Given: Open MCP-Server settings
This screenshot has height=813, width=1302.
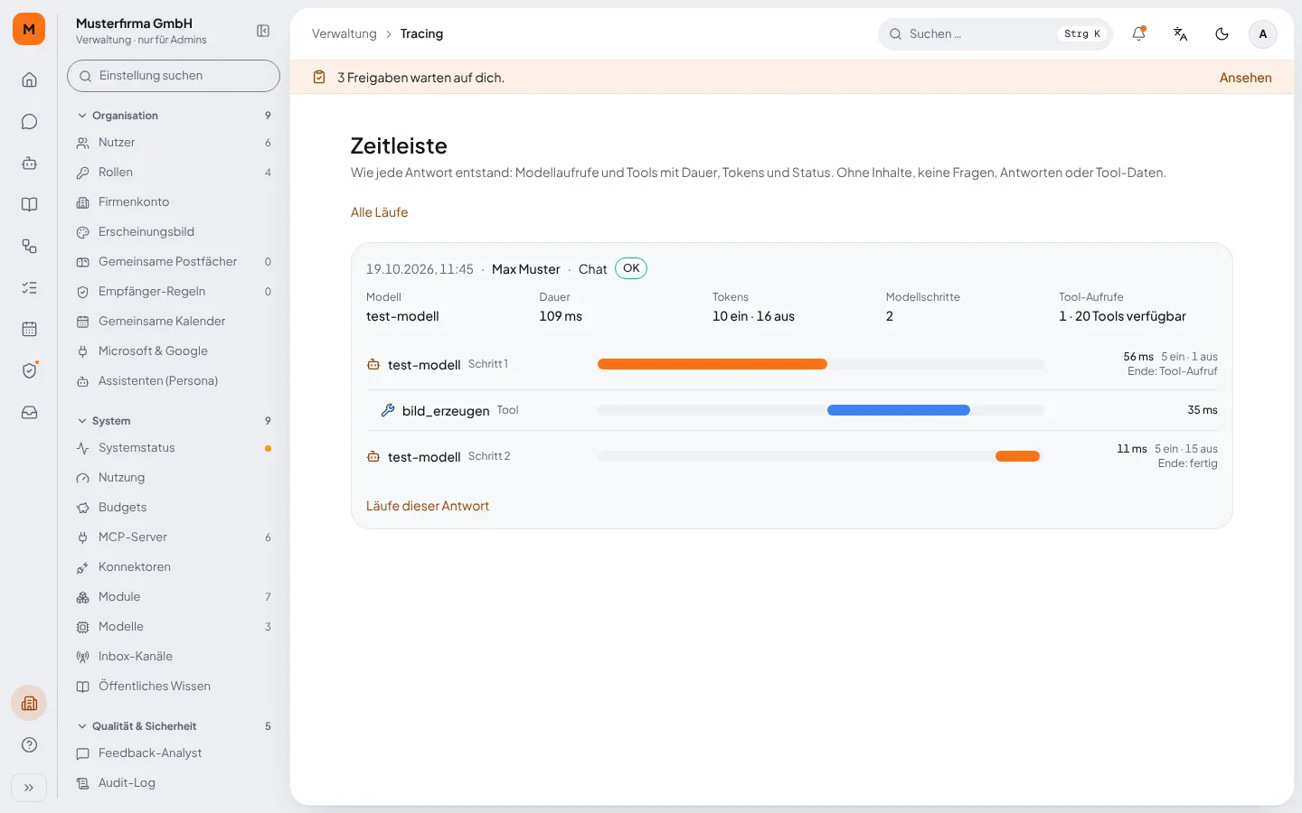Looking at the screenshot, I should (x=174, y=537).
